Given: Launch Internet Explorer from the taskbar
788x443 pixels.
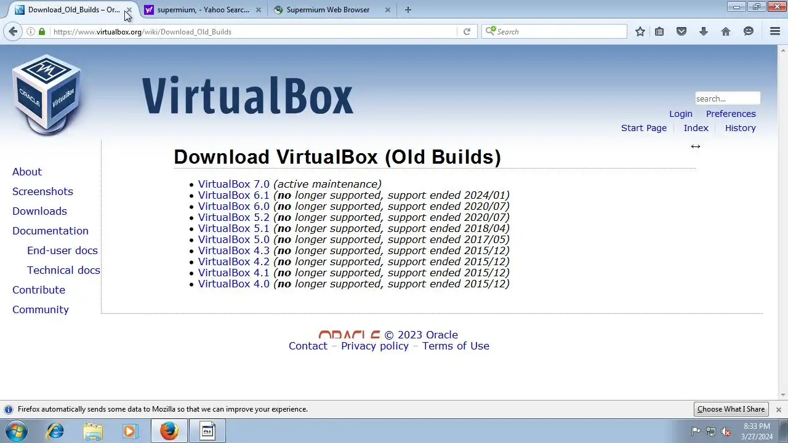Looking at the screenshot, I should point(55,431).
